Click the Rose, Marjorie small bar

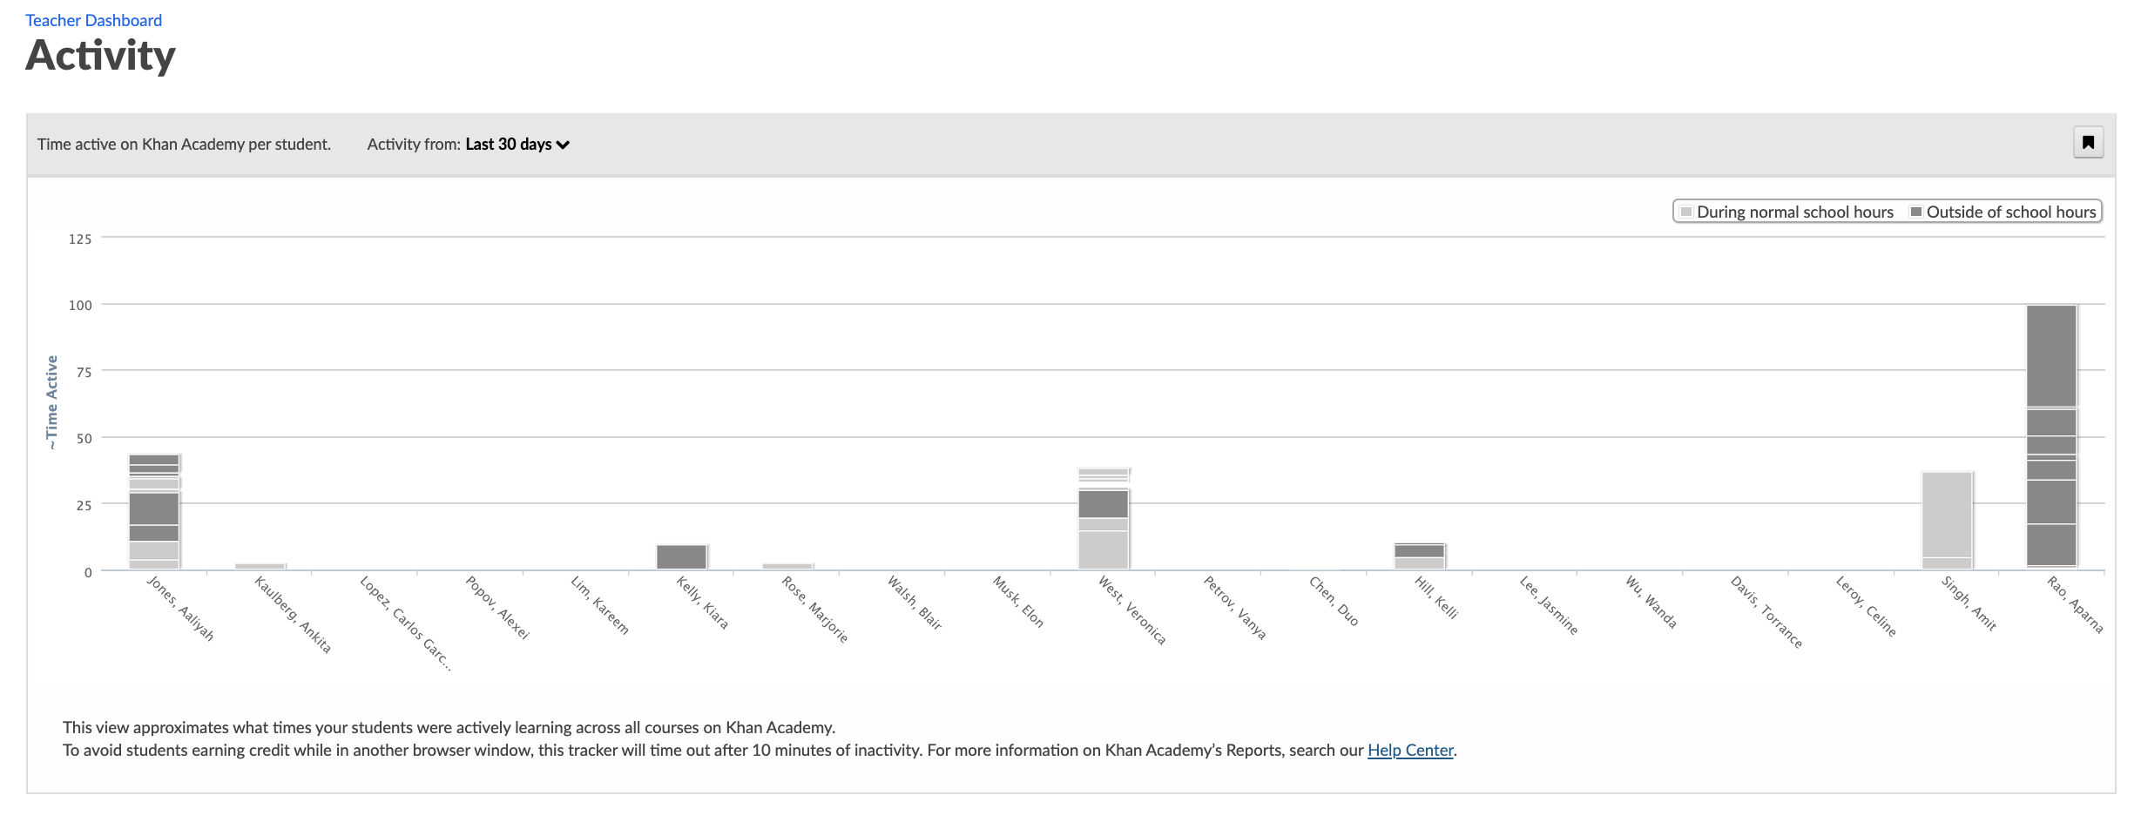pyautogui.click(x=787, y=566)
